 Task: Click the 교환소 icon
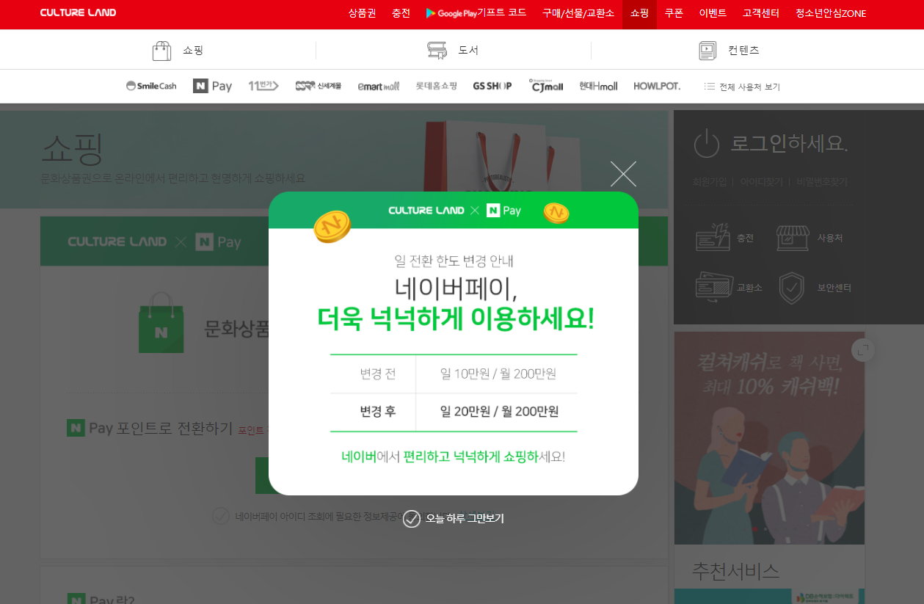pos(714,287)
